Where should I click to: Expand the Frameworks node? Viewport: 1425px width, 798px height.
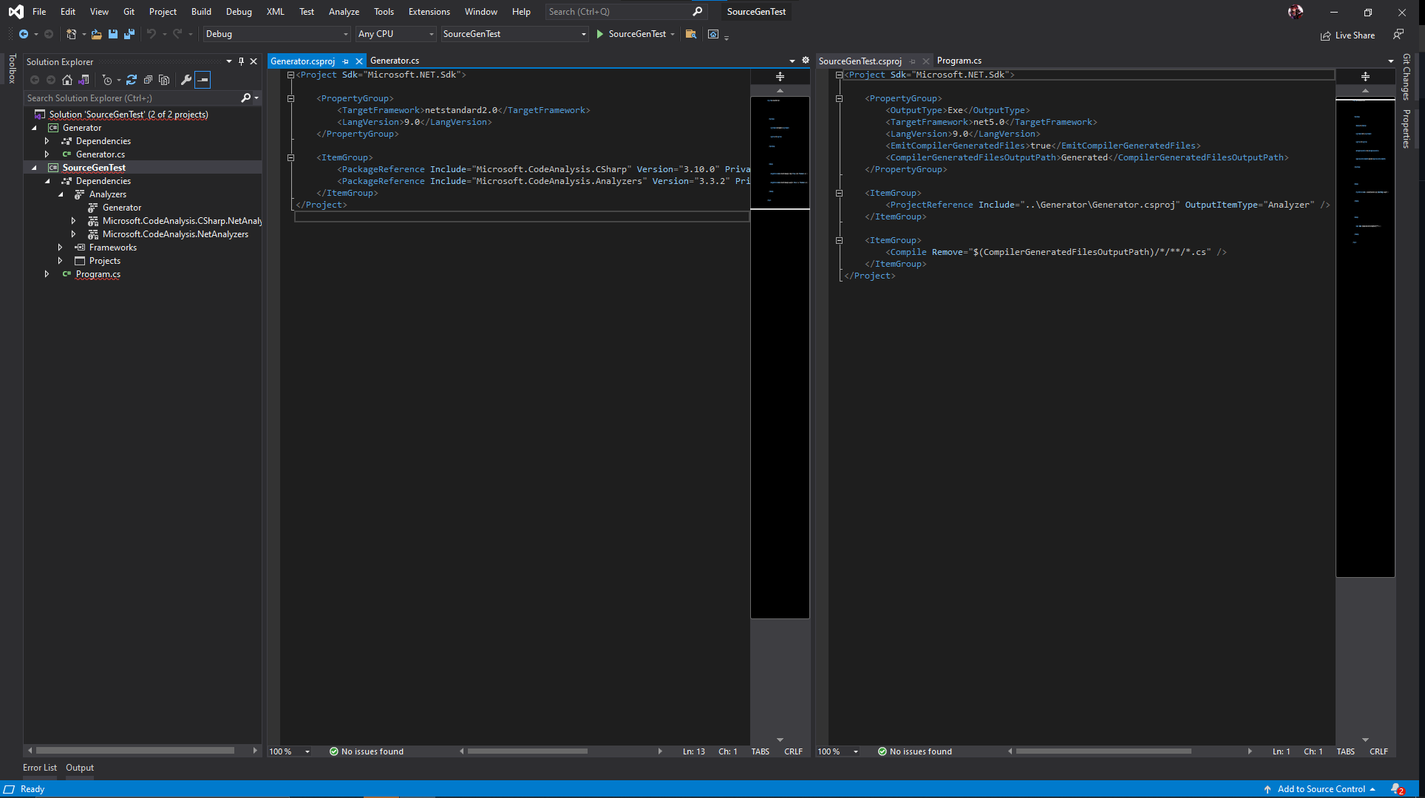click(x=61, y=248)
